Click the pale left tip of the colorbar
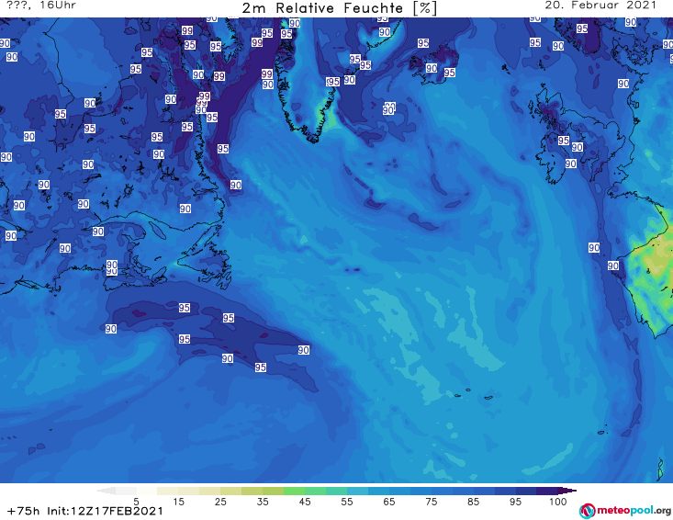This screenshot has height=520, width=673. [106, 491]
